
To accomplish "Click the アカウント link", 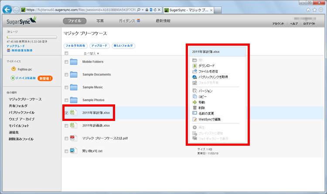I will pyautogui.click(x=278, y=24).
